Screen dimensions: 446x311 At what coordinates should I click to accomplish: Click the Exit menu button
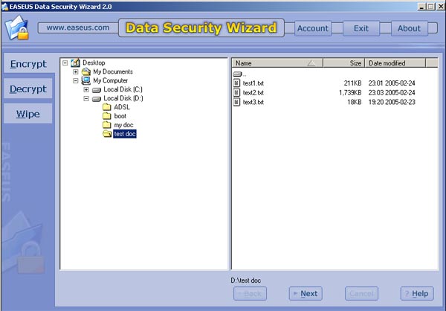[361, 28]
